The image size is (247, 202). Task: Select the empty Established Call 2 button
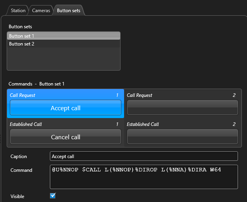182,136
